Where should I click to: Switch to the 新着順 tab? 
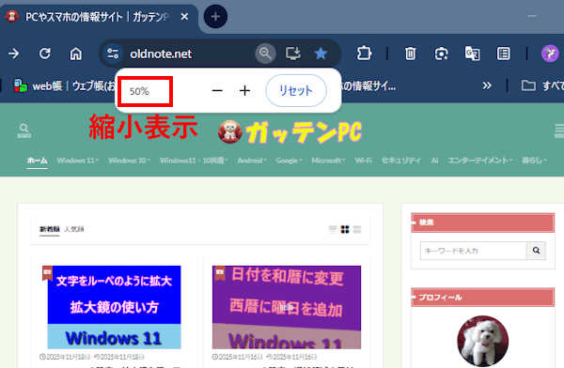point(49,229)
